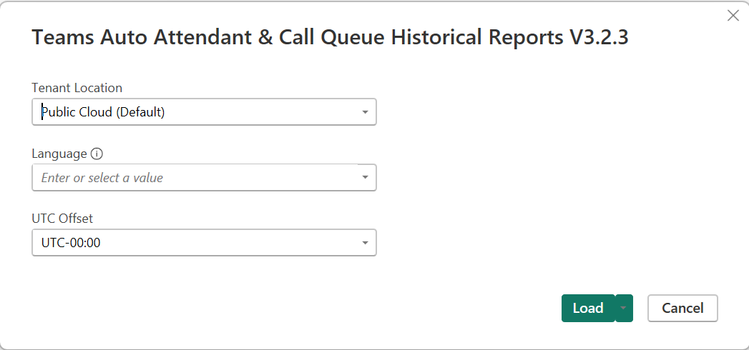The image size is (749, 350).
Task: Expand the Tenant Location dropdown arrow
Action: pos(365,112)
